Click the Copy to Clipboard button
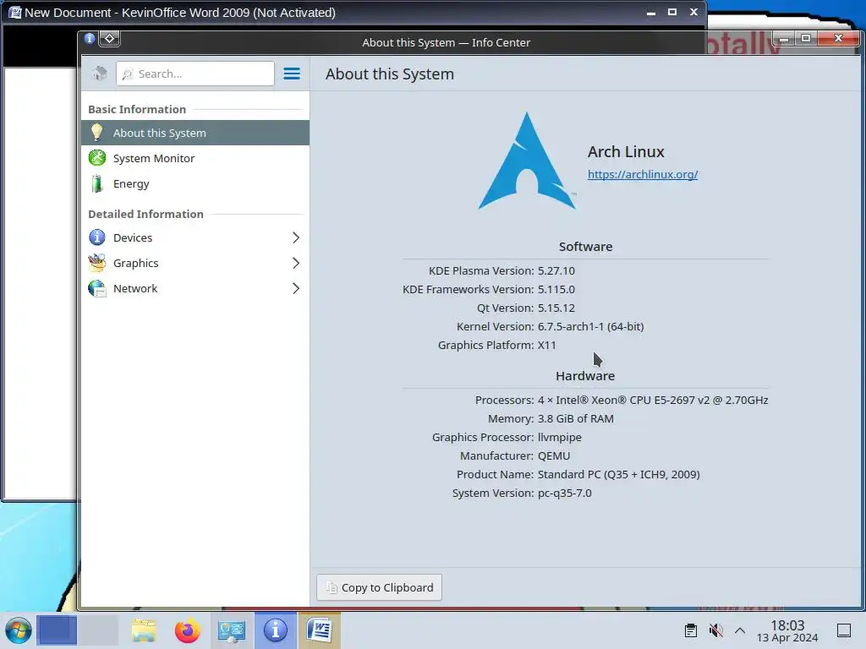 (379, 587)
